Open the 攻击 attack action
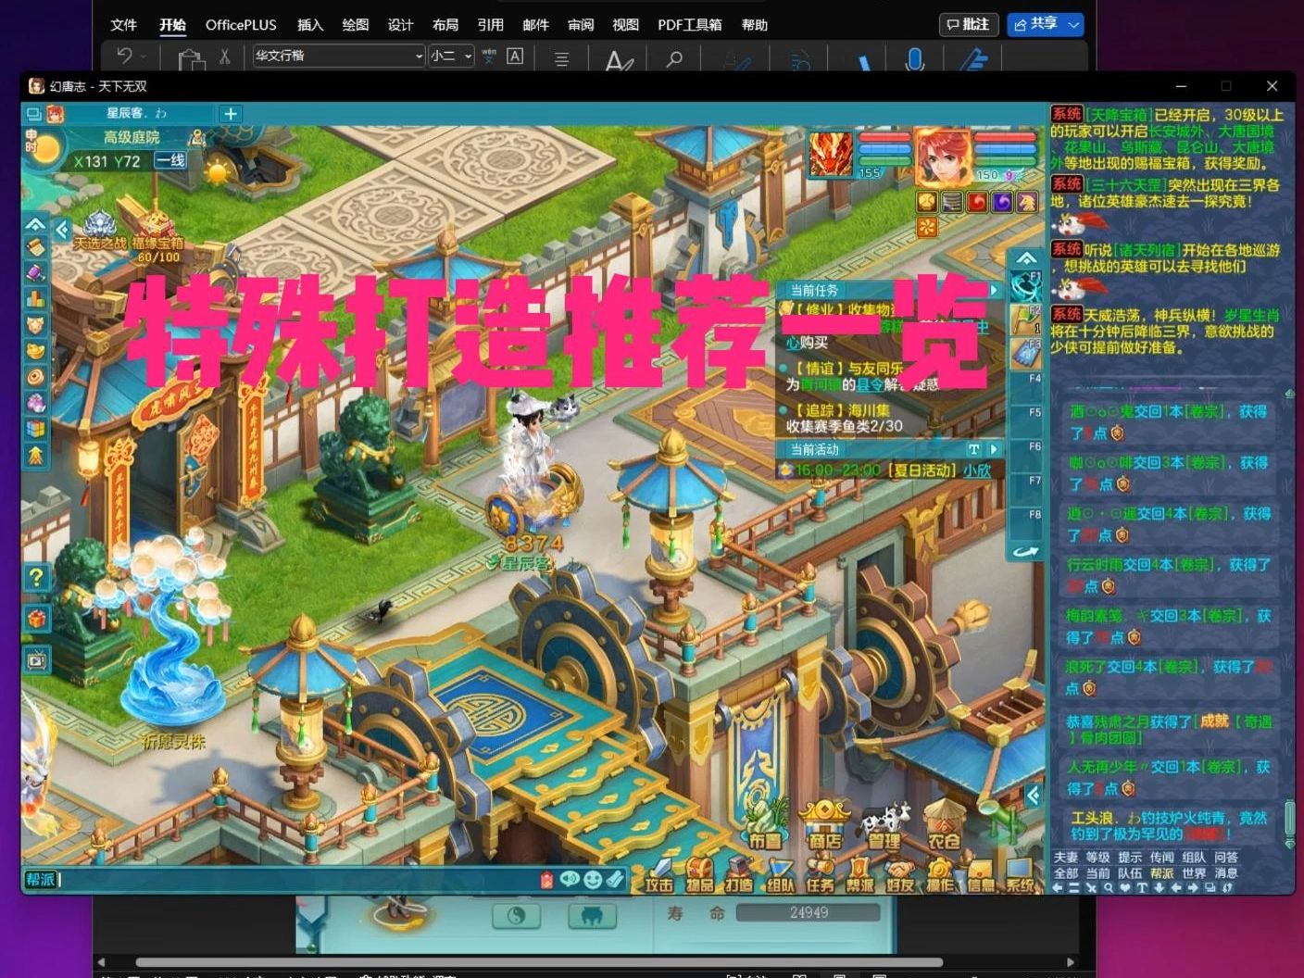 (658, 877)
